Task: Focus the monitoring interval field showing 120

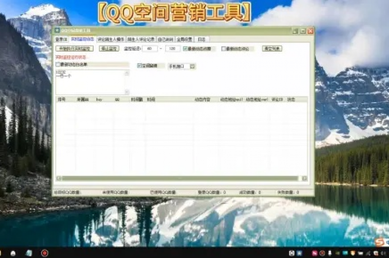Action: click(x=173, y=49)
